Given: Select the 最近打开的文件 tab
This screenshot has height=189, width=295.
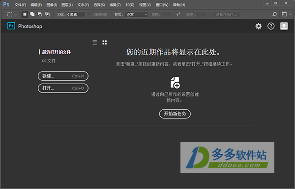Looking at the screenshot, I should coord(56,52).
